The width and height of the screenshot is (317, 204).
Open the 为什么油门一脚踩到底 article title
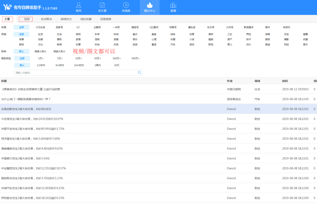26,99
